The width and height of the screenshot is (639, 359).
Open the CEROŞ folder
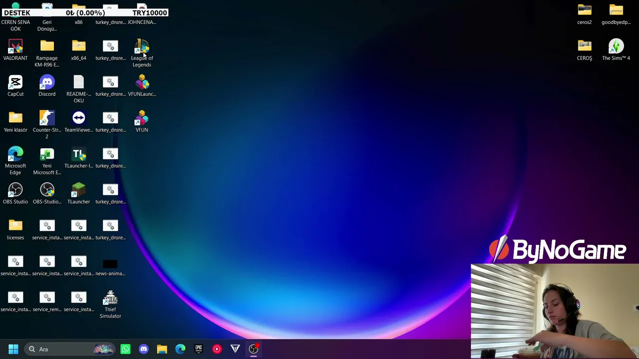tap(585, 50)
